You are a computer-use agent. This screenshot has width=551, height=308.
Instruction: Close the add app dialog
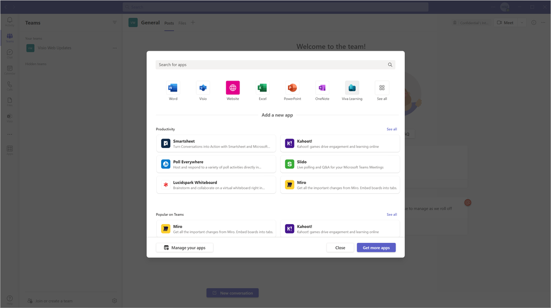point(340,247)
